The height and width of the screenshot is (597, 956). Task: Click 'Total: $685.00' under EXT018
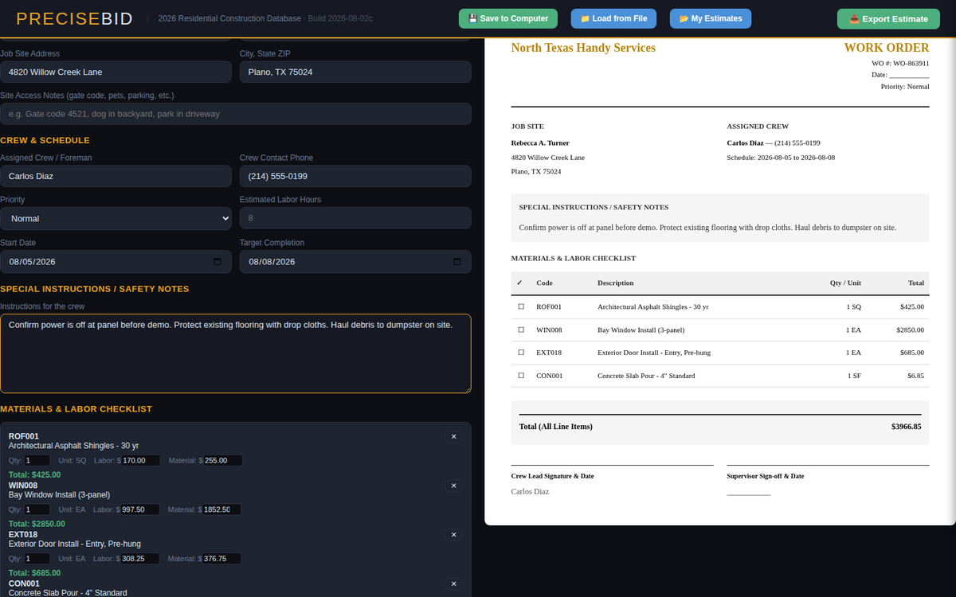pos(34,573)
